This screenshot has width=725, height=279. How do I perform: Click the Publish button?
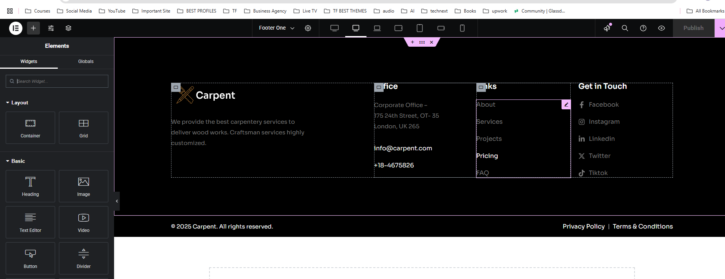[x=693, y=28]
